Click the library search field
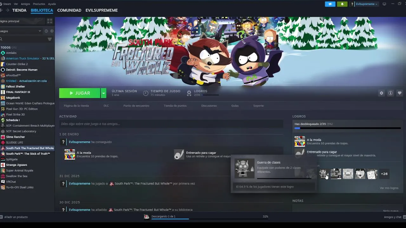The height and width of the screenshot is (228, 406). point(23,39)
